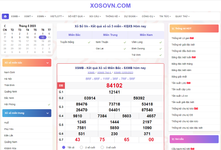This screenshot has height=150, width=221.
Task: Open the SOI CẦU dropdown menu
Action: pos(95,16)
